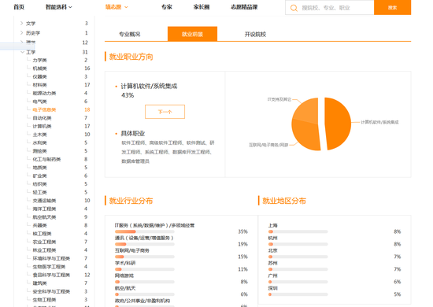The image size is (433, 307).
Task: Go to the 专家 menu item
Action: click(167, 7)
